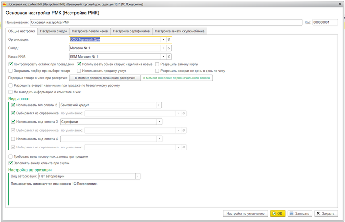
Task: Click the X icon on Закрыть button
Action: pos(319,213)
